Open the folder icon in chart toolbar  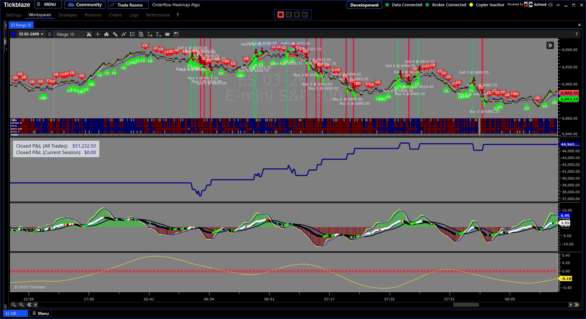coord(167,34)
